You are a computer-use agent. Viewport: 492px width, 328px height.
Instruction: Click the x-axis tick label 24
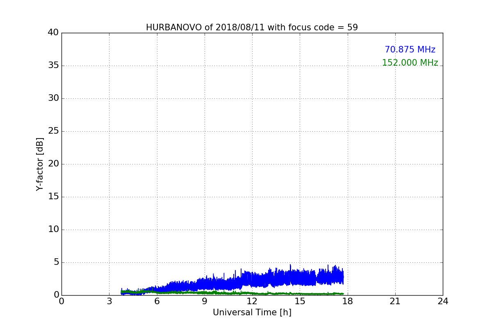443,301
